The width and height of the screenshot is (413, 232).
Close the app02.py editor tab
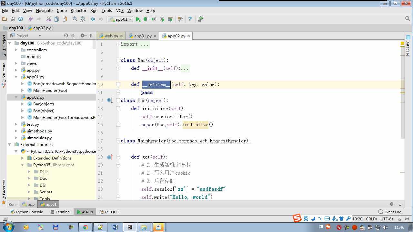pos(188,36)
